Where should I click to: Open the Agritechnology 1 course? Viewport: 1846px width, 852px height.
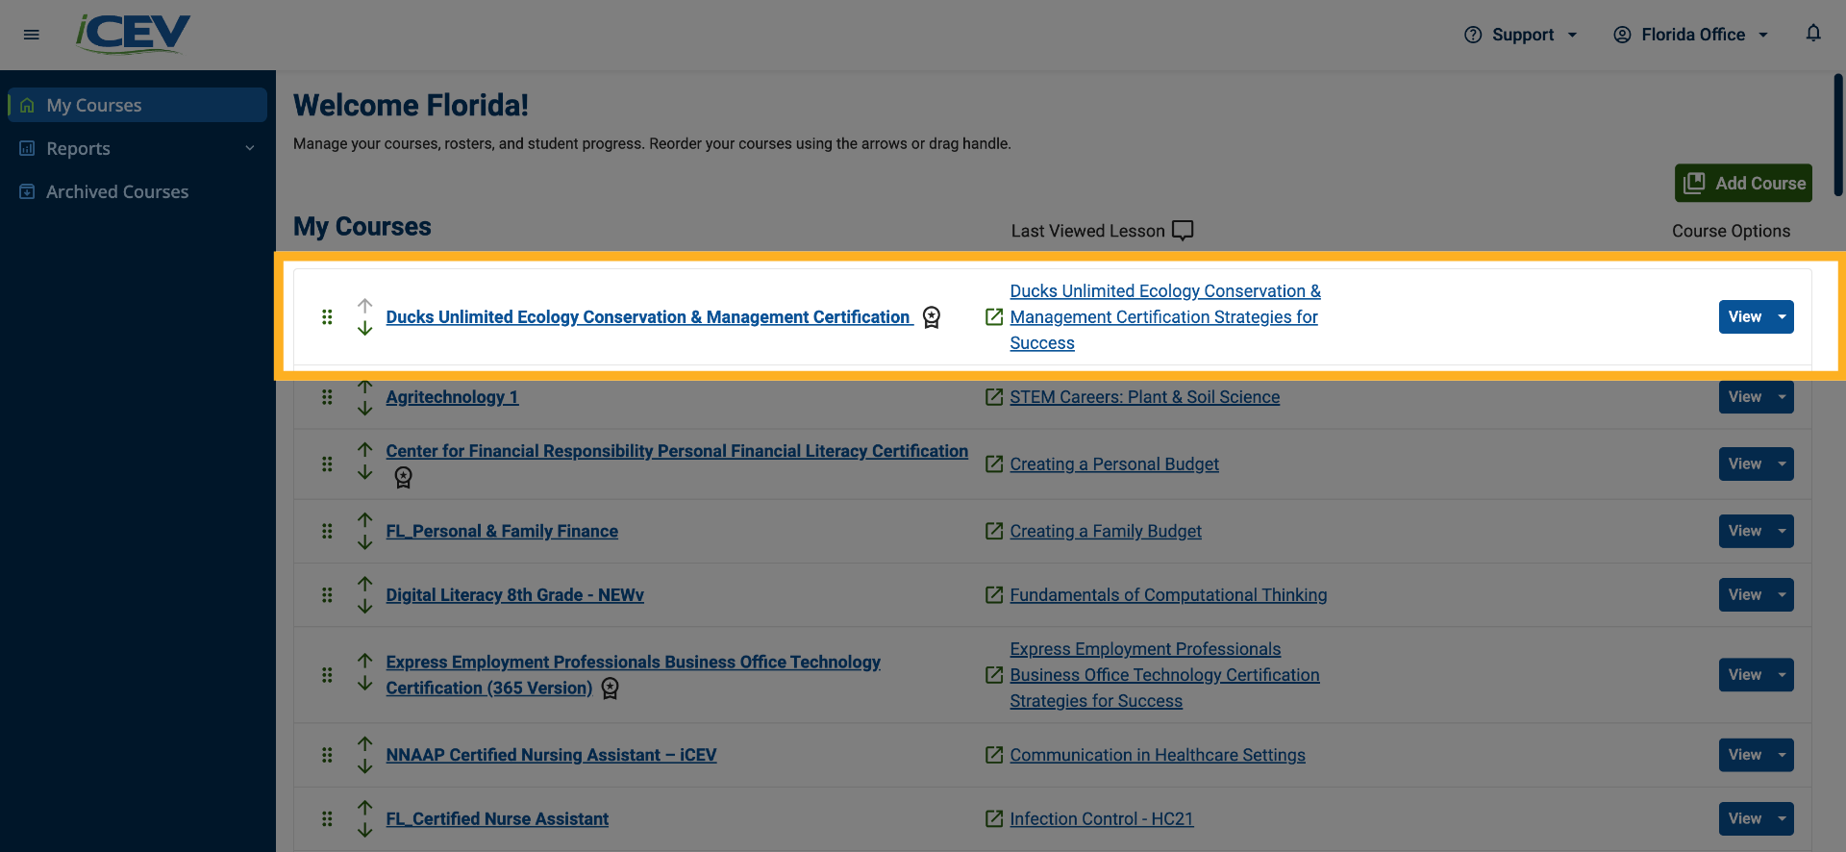click(x=452, y=397)
